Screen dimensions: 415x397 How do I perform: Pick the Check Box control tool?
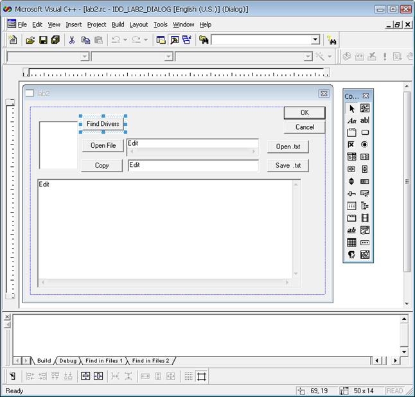[x=351, y=145]
